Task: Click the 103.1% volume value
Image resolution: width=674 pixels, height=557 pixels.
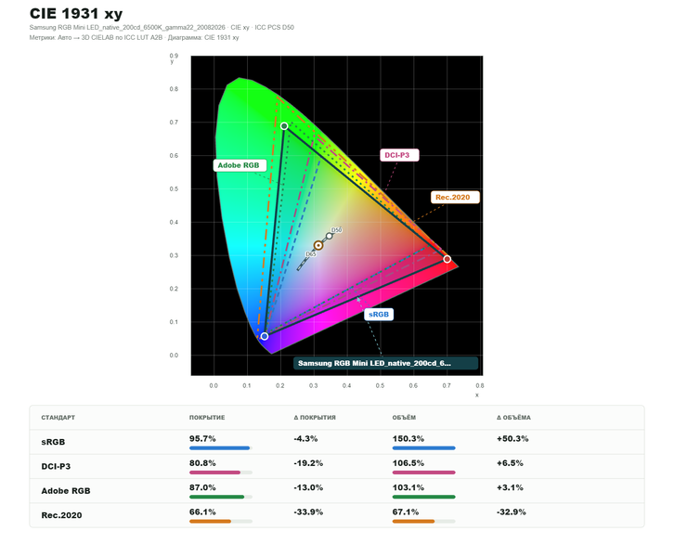Action: (408, 487)
